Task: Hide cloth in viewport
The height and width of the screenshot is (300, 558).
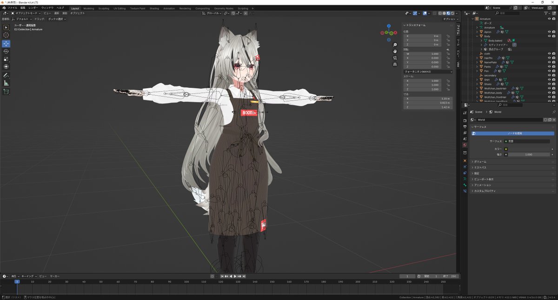Action: click(x=549, y=53)
